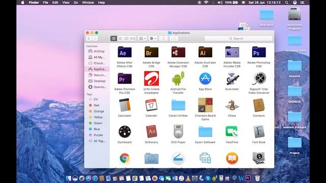Viewport: 326px width, 183px height.
Task: Click the Share toolbar button
Action: tap(164, 39)
